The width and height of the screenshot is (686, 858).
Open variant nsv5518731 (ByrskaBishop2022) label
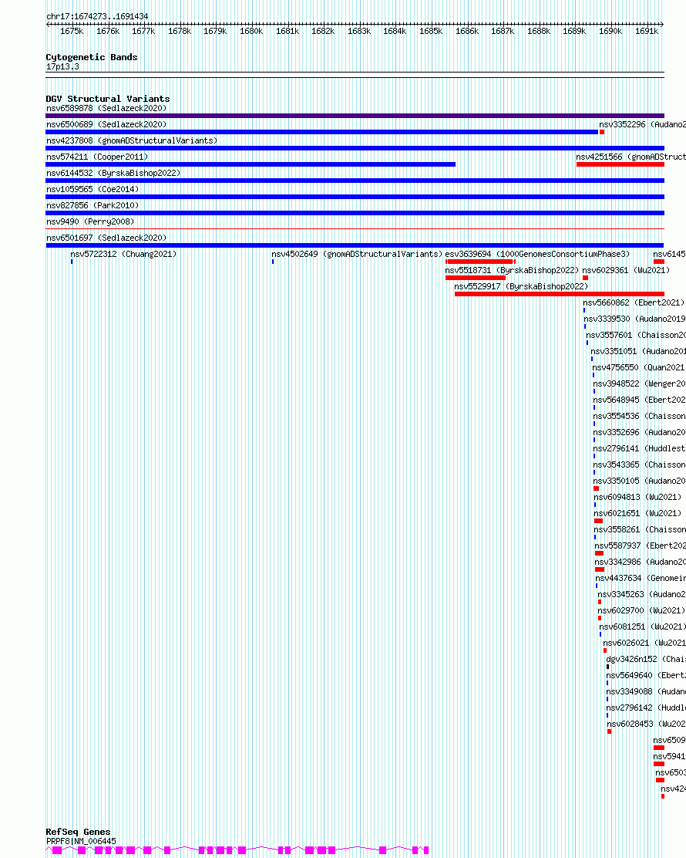click(x=512, y=270)
